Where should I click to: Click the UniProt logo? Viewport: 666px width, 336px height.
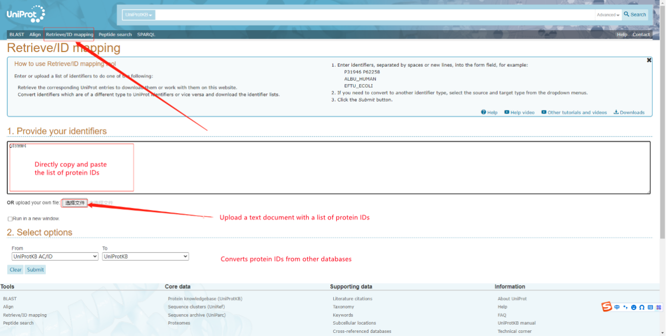26,14
